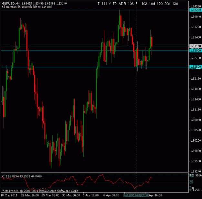Click the 6 Apr 08:00 time label
The image size is (202, 199).
tap(111, 195)
